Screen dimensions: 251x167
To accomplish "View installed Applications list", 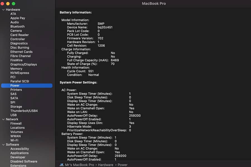I will click(x=19, y=153).
